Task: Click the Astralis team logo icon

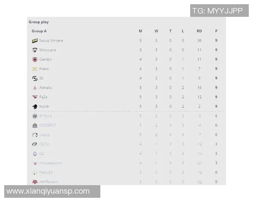Action: [x=35, y=88]
